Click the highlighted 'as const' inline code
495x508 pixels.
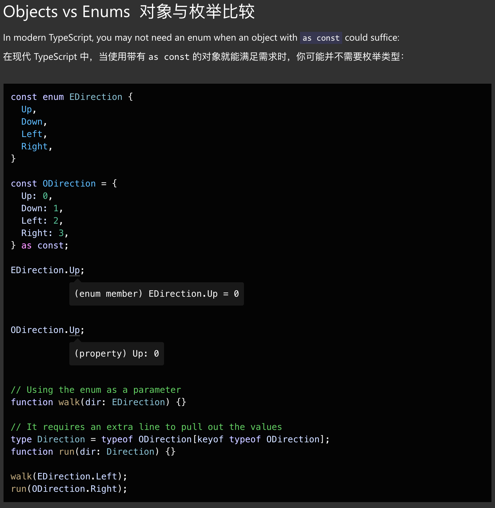click(321, 38)
